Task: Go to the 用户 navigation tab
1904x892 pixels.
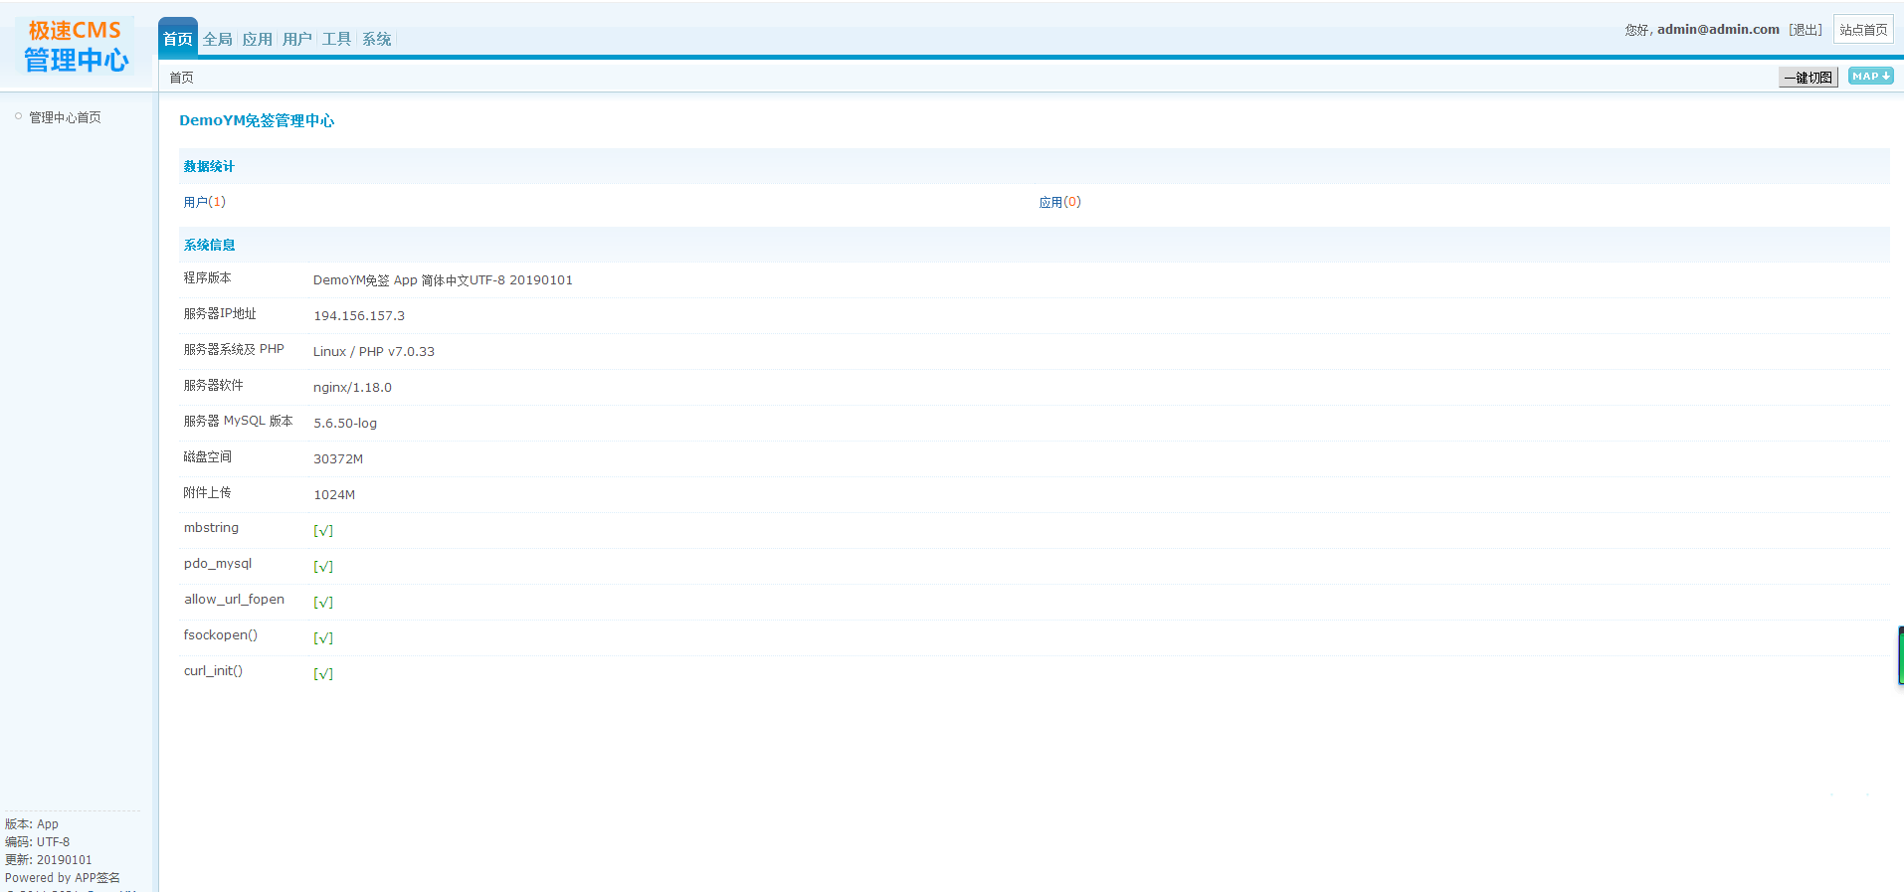Action: click(296, 39)
